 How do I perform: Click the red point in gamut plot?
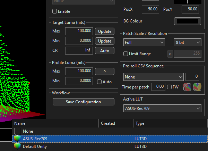29,83
